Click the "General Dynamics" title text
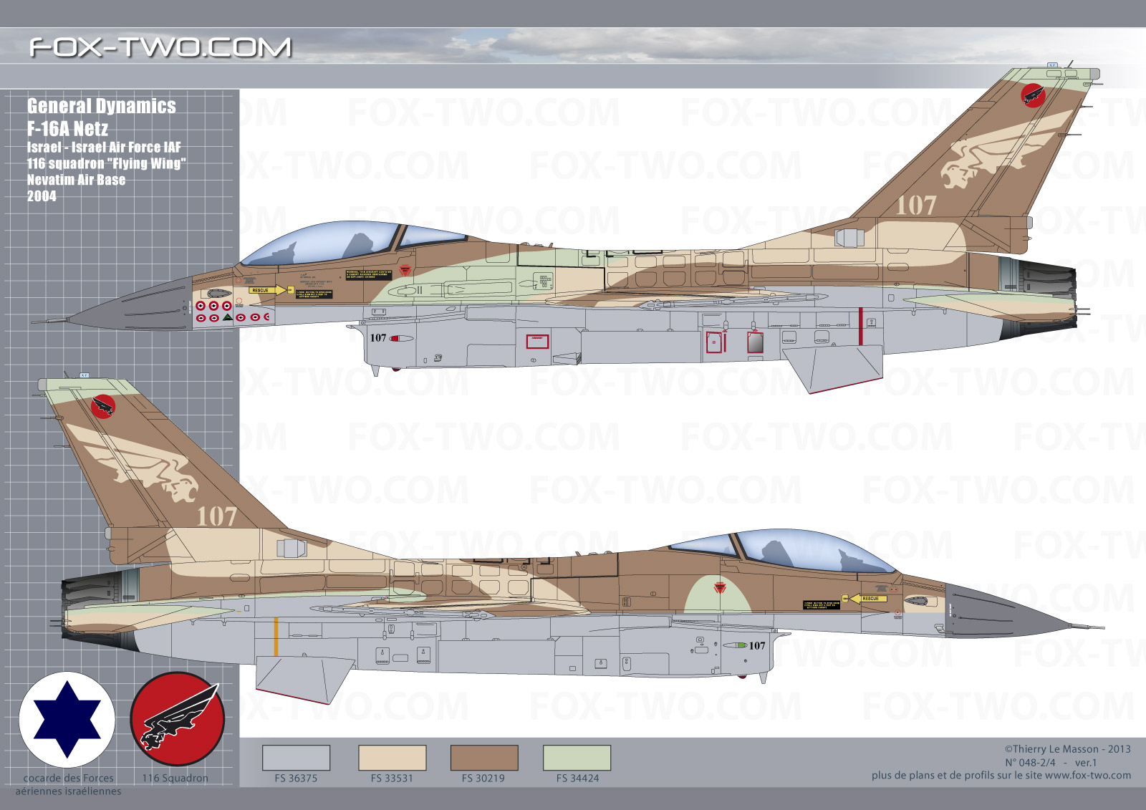Image resolution: width=1146 pixels, height=810 pixels. point(102,106)
